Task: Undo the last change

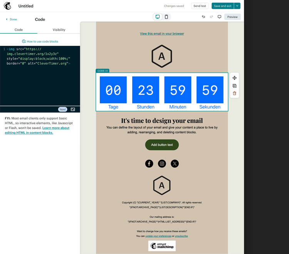Action: (x=203, y=17)
